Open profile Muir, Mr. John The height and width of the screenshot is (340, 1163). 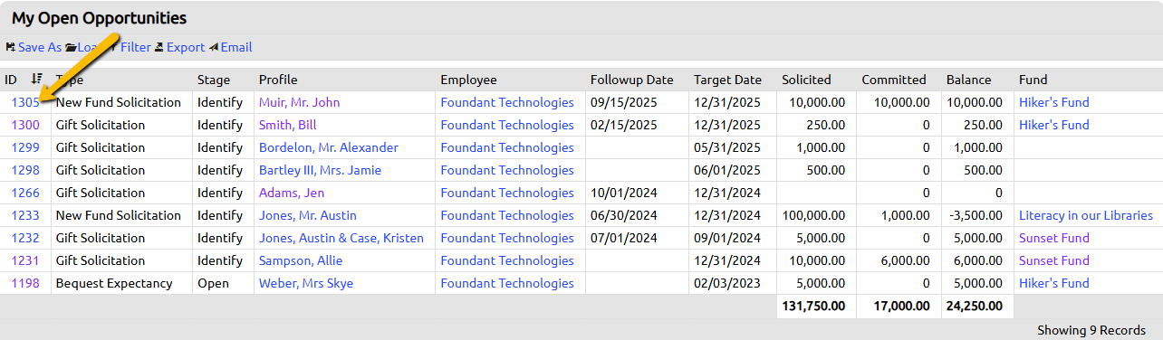tap(300, 102)
